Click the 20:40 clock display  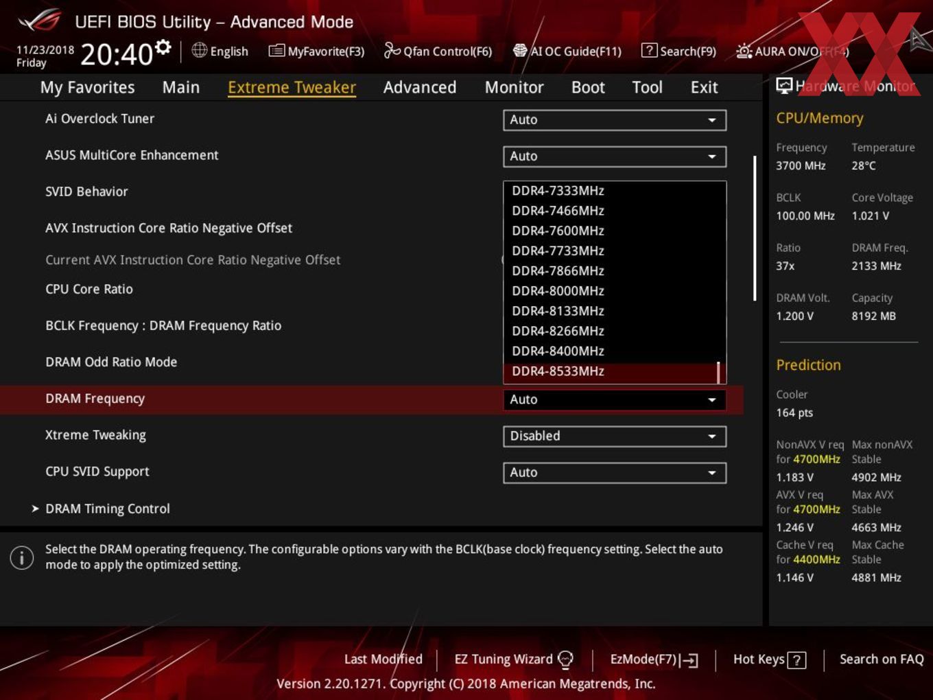click(117, 54)
